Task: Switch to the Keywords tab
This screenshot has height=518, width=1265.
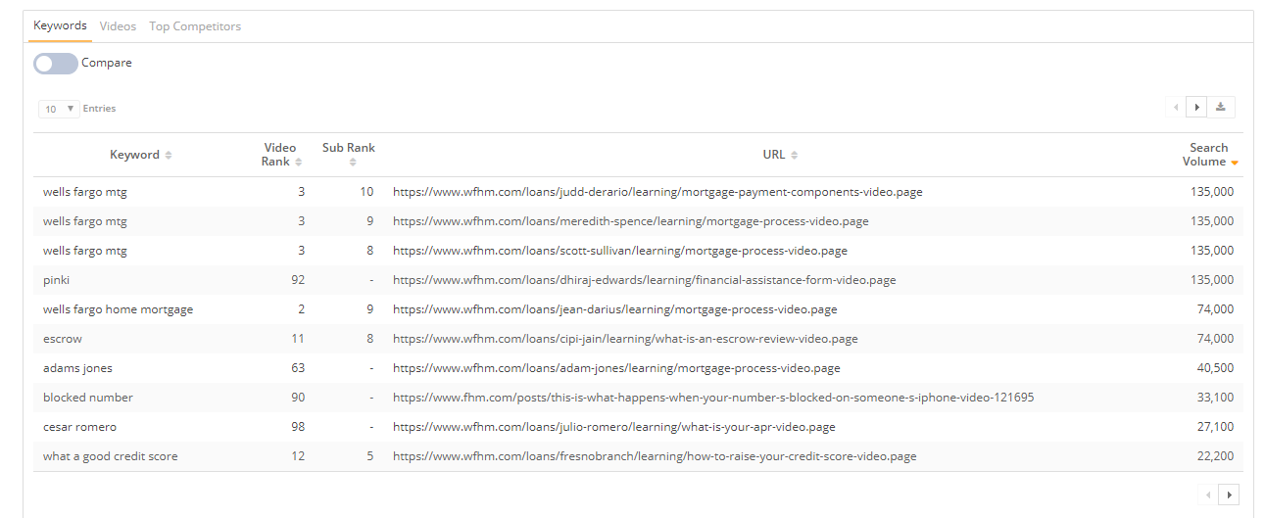Action: (x=60, y=25)
